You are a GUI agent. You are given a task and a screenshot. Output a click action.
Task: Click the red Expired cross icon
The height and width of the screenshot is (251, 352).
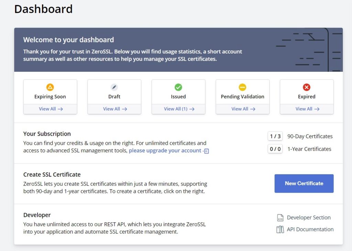click(x=307, y=87)
